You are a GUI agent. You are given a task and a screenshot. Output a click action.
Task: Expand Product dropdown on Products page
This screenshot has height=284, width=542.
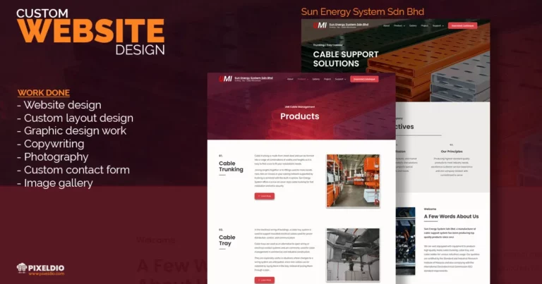tap(303, 79)
